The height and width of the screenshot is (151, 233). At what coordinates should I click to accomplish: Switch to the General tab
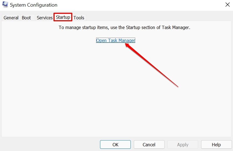[11, 18]
